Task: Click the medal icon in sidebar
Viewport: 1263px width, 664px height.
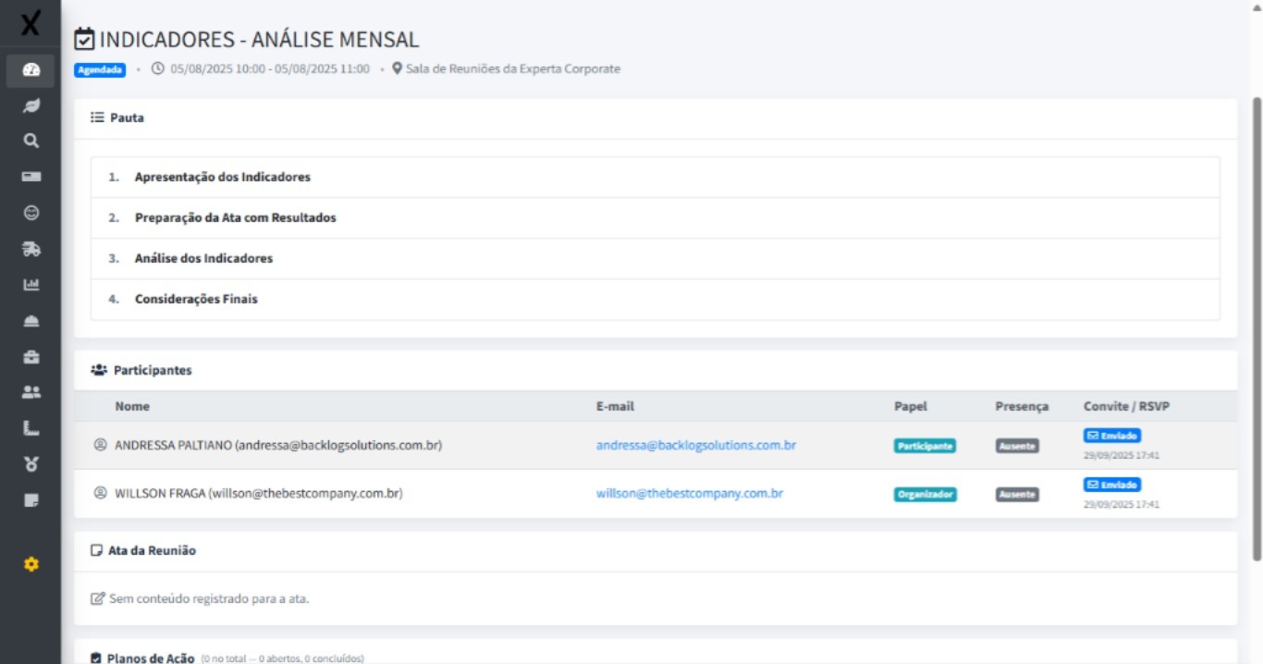Action: click(31, 464)
